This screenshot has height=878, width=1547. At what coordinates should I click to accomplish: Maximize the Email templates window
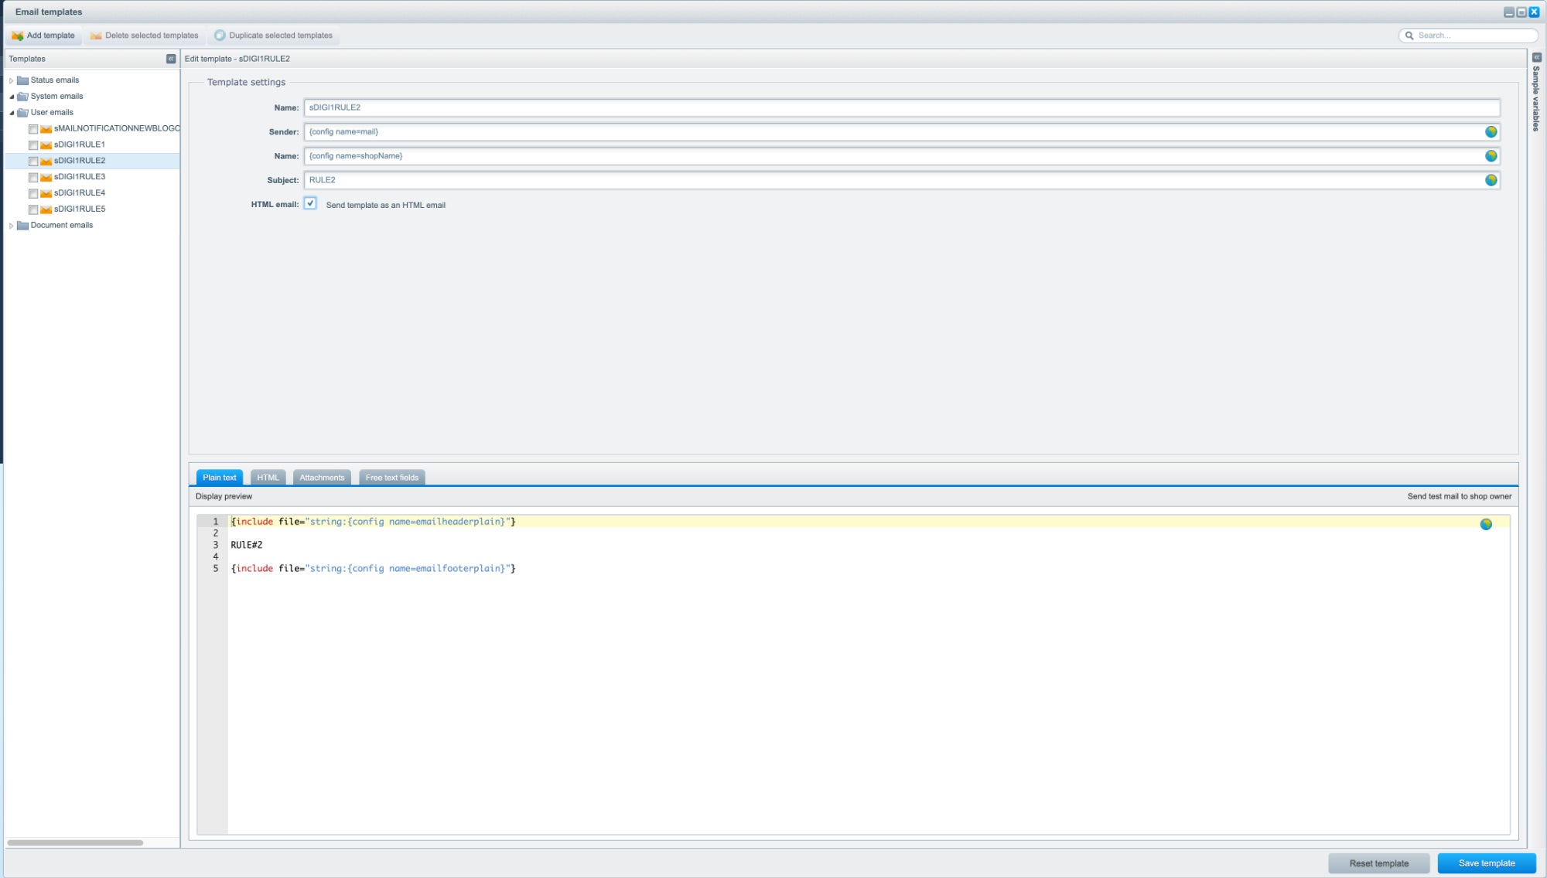coord(1521,12)
